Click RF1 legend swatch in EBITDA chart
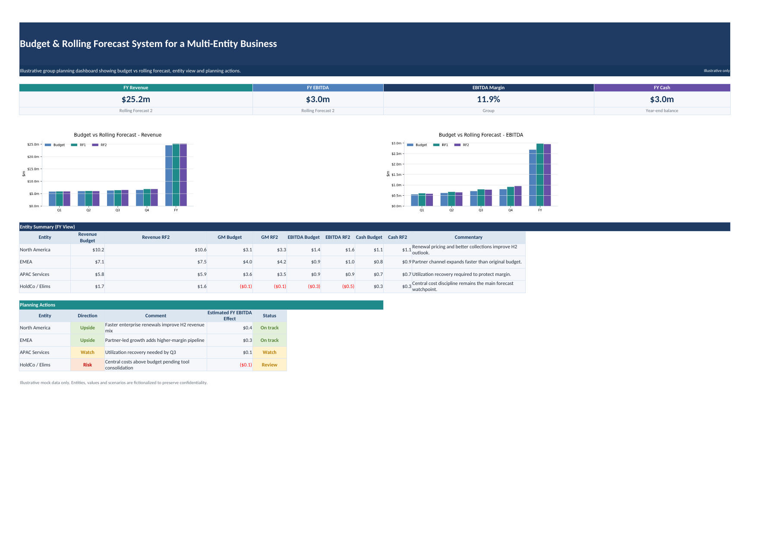The width and height of the screenshot is (757, 535). pos(436,145)
